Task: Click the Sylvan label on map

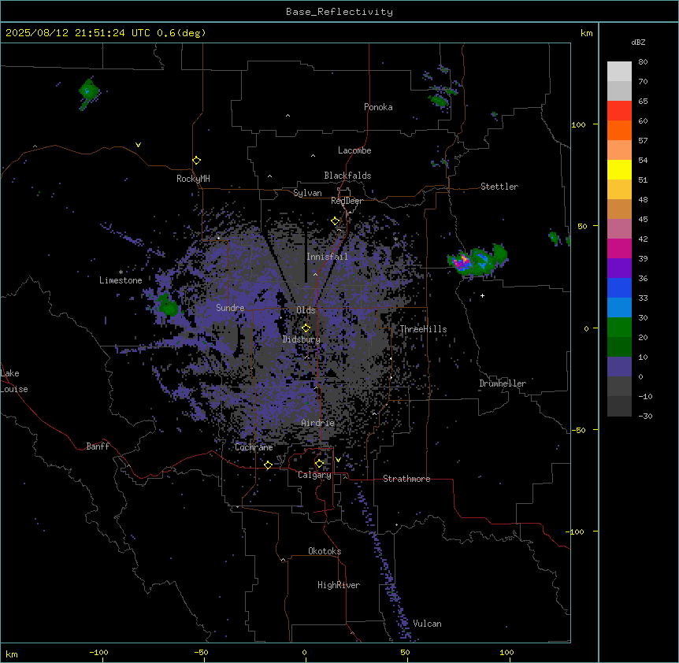Action: click(x=307, y=193)
